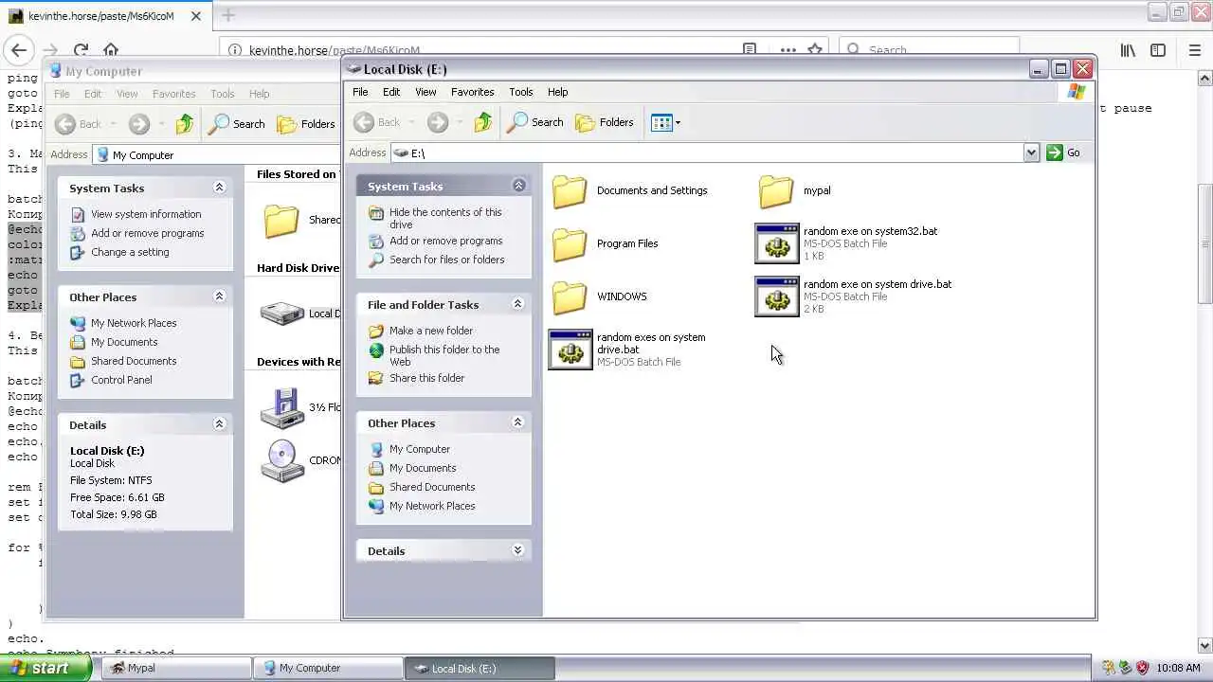This screenshot has height=682, width=1213.
Task: Open Help menu in Local Disk (E:) window
Action: click(x=557, y=92)
